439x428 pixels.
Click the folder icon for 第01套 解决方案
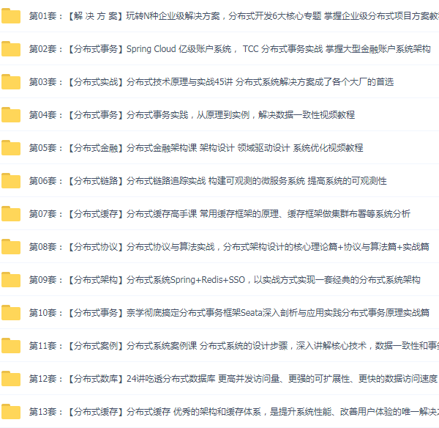point(11,16)
